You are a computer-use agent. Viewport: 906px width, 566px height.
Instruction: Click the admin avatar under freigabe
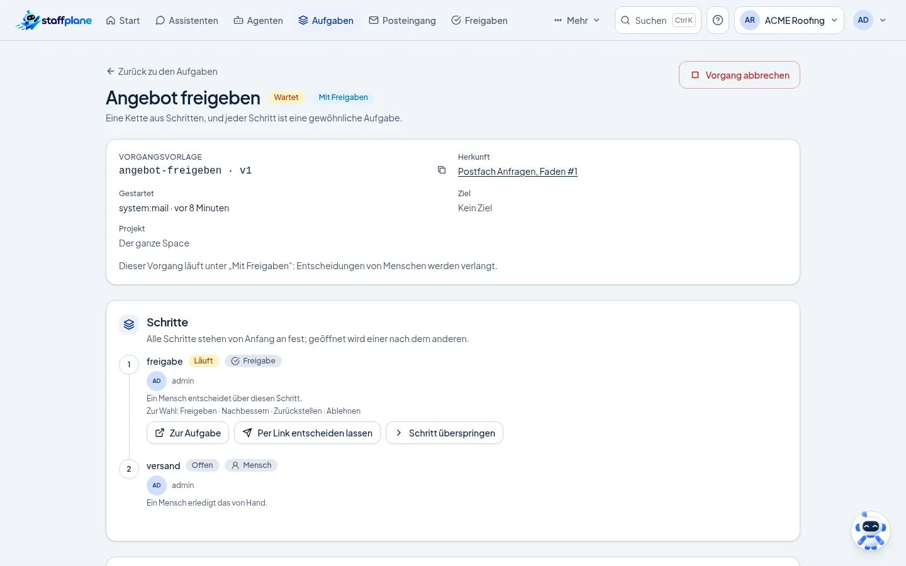coord(157,381)
